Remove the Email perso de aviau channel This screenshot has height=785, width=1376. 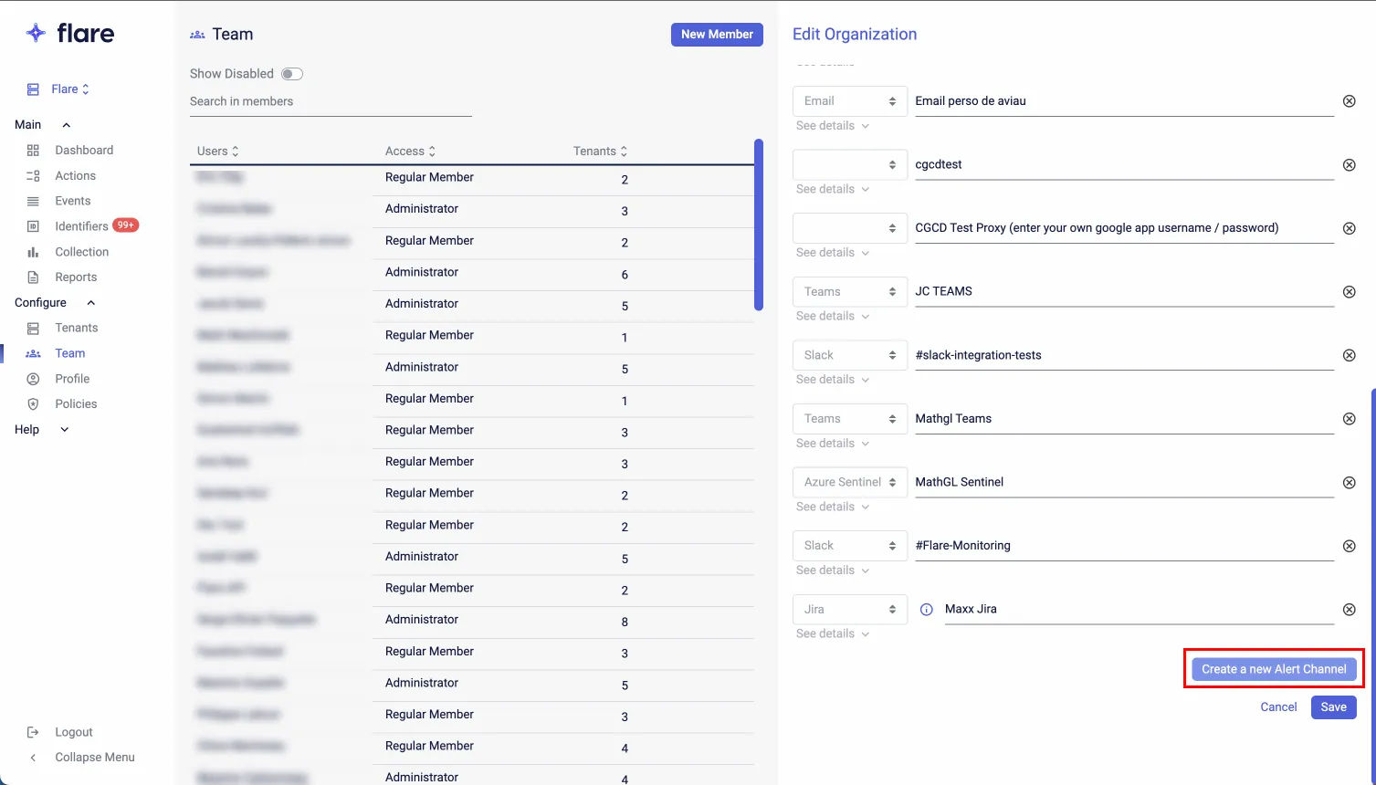[x=1349, y=101]
